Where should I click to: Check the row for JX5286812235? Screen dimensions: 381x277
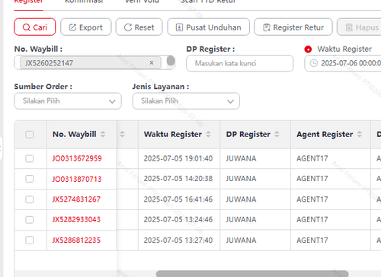(x=30, y=240)
